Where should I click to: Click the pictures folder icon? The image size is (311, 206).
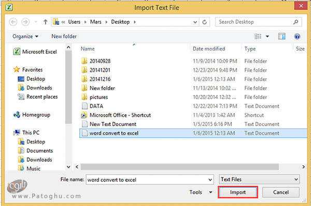click(x=84, y=97)
